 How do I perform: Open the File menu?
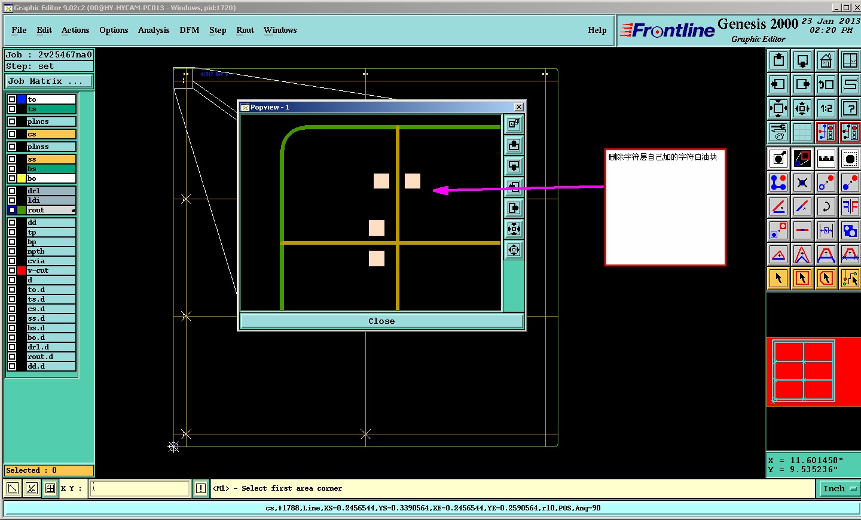pos(19,30)
